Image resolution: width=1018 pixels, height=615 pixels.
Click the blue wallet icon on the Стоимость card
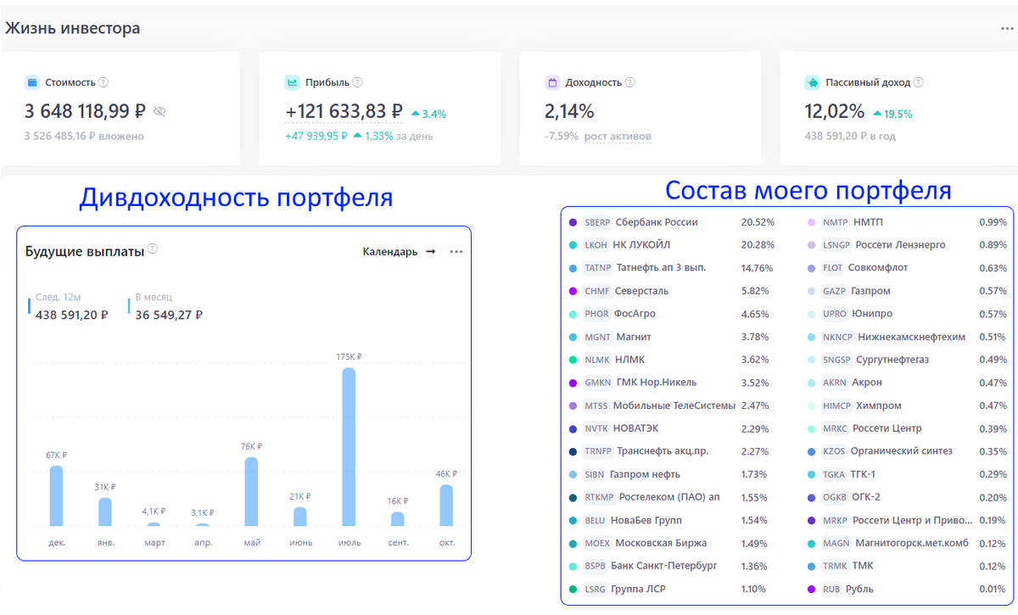click(32, 82)
